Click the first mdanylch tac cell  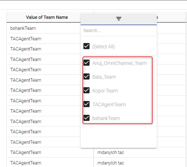111,152
